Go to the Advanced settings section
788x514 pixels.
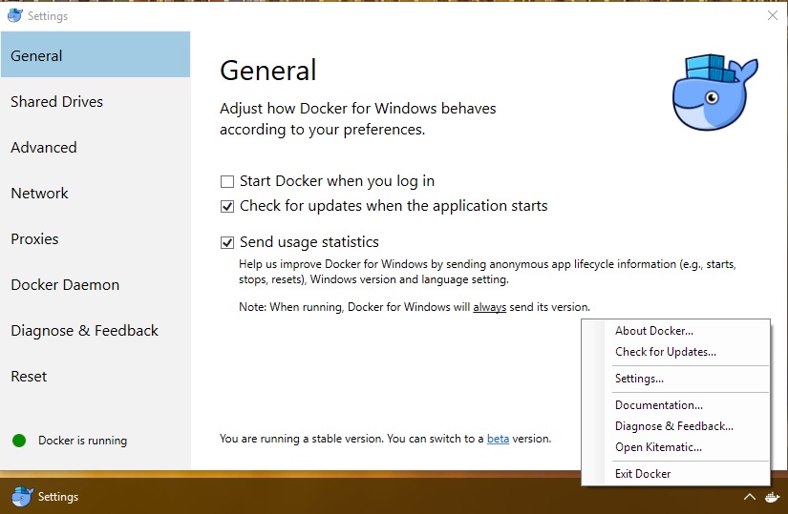tap(96, 147)
